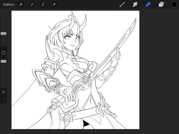This screenshot has width=179, height=134.
Task: Click the brush opacity slider handle
Action: tap(3, 61)
